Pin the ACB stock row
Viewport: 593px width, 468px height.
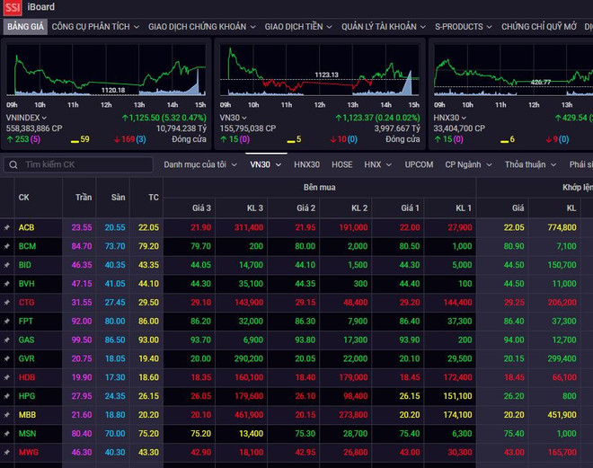7,228
